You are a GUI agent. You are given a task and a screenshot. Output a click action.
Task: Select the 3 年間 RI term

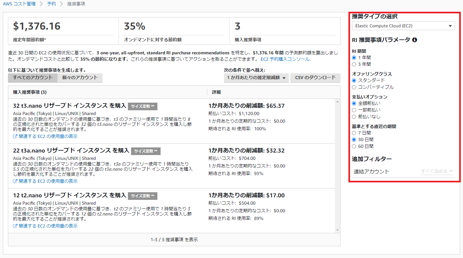[354, 64]
